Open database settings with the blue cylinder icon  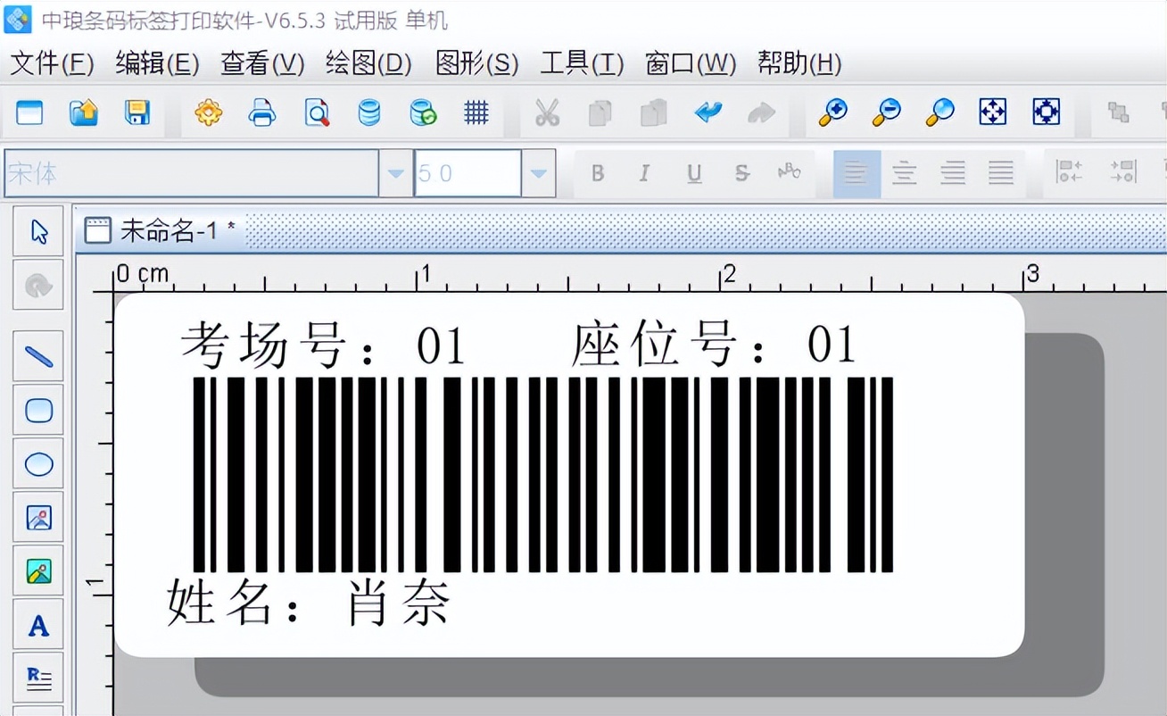(368, 112)
